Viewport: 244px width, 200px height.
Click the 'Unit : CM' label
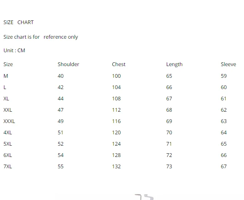tap(15, 50)
